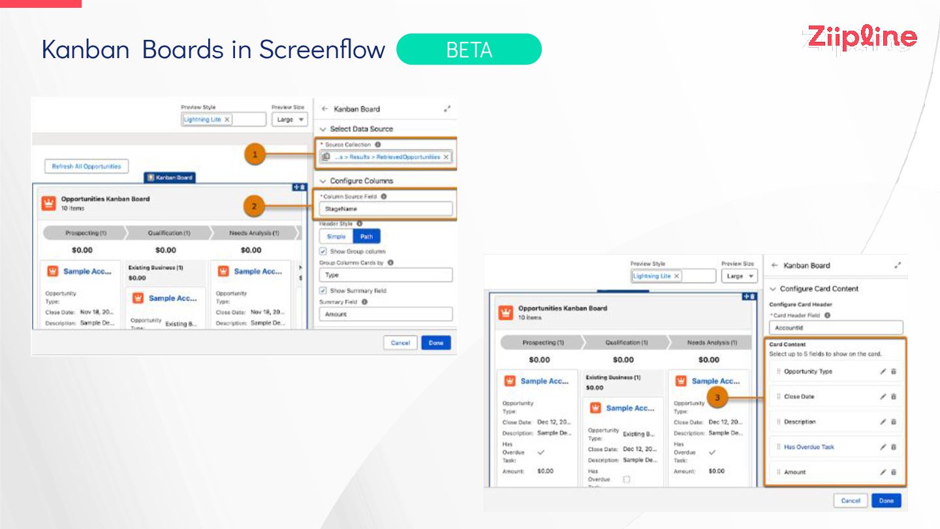Collapse the Configure Card Content section
Viewport: 940px width, 529px height.
coord(773,289)
